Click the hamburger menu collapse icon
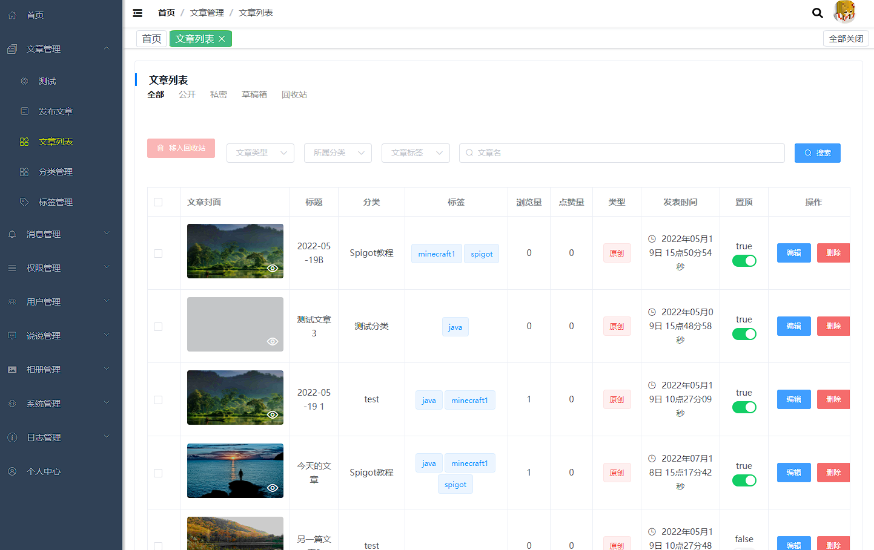 [x=137, y=13]
